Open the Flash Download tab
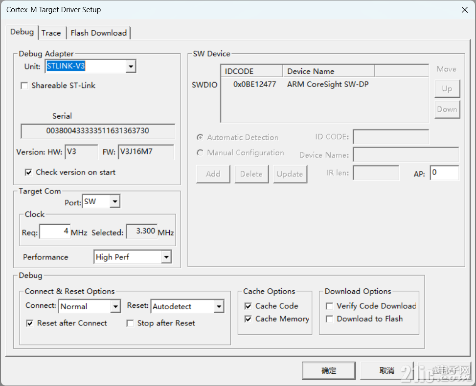 tap(99, 33)
